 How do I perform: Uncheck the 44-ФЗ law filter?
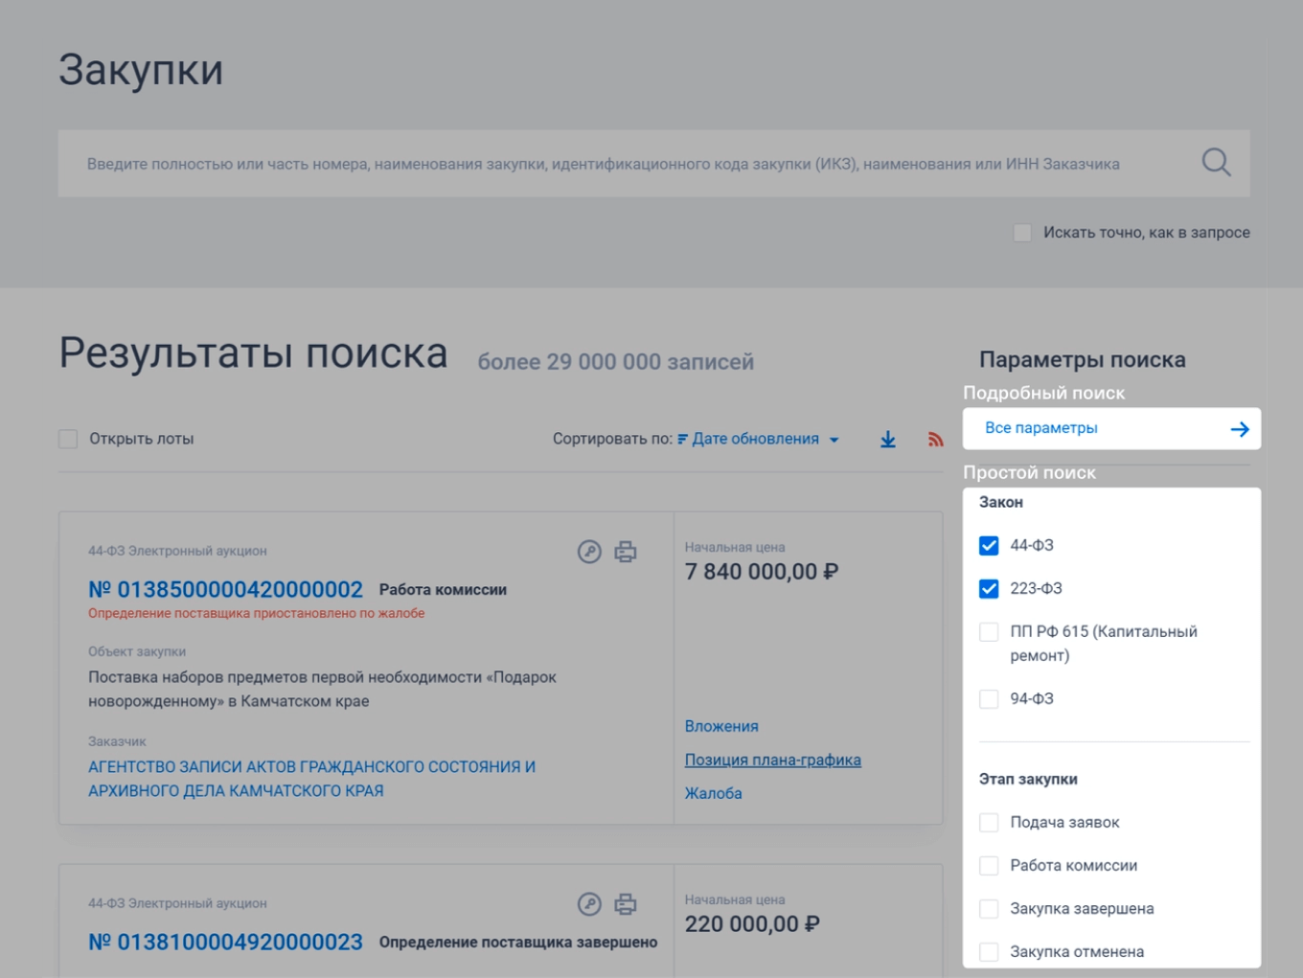[x=988, y=545]
